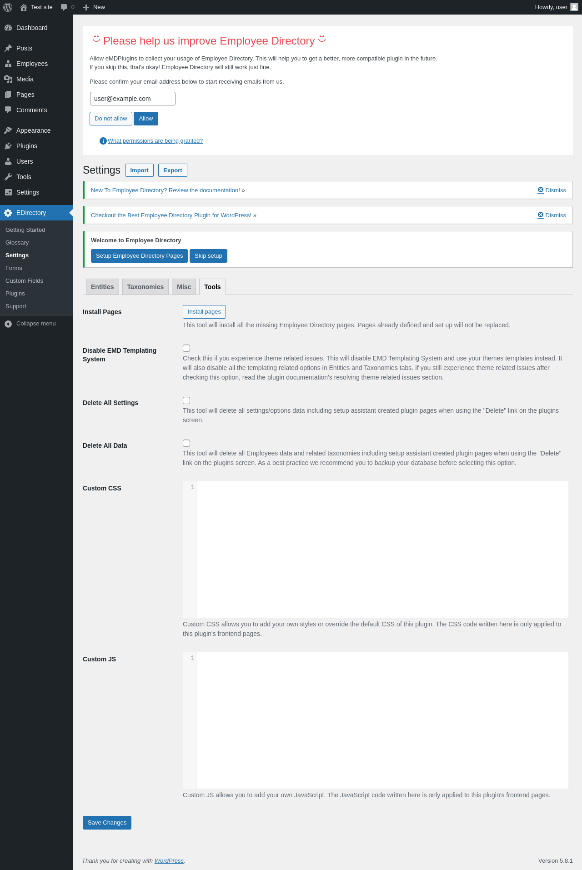Open Review the documentation link
The width and height of the screenshot is (582, 870).
point(166,190)
